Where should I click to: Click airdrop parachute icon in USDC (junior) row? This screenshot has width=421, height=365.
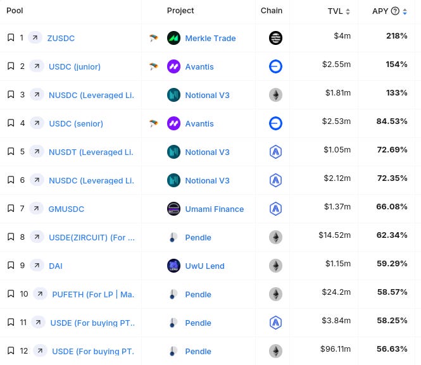pos(154,66)
